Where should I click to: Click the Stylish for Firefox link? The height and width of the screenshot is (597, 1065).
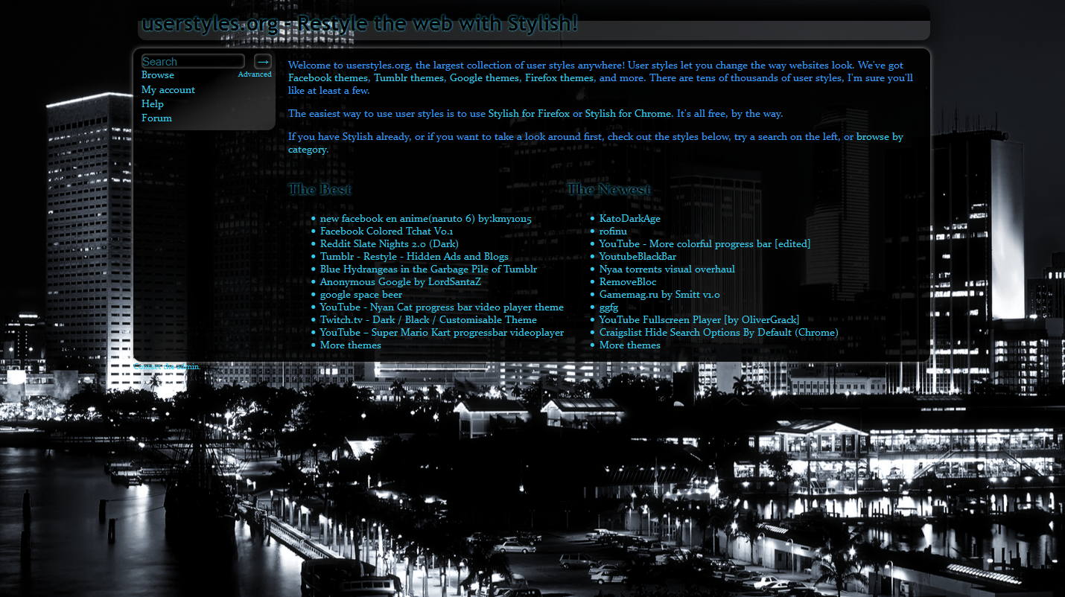(528, 114)
